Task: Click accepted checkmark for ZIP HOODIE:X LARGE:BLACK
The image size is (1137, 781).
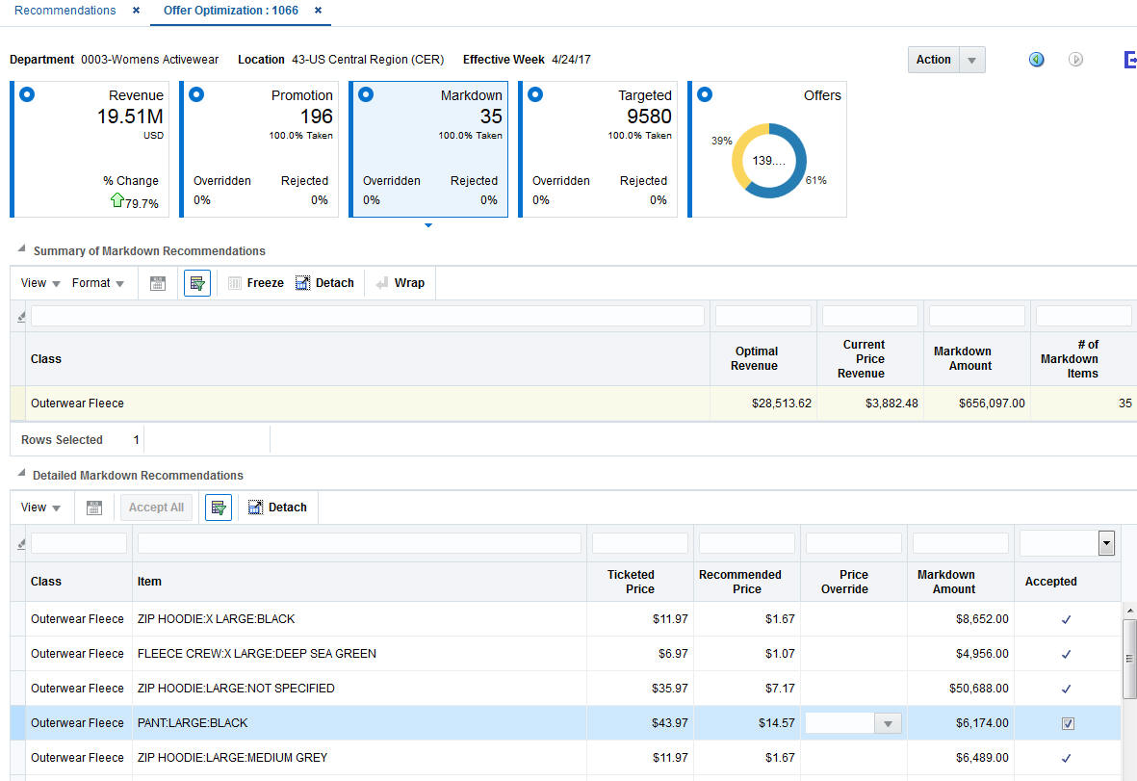Action: pos(1066,619)
